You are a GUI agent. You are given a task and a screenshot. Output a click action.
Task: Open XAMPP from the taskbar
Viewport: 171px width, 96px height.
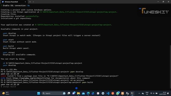tap(122, 93)
